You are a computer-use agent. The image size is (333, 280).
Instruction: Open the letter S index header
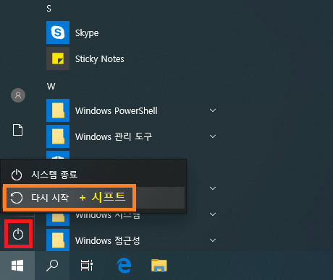pos(49,9)
